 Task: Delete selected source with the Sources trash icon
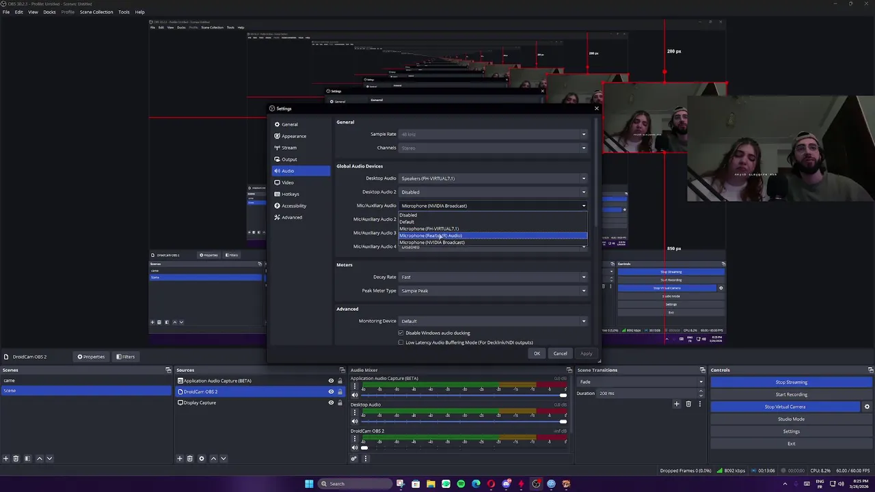190,459
